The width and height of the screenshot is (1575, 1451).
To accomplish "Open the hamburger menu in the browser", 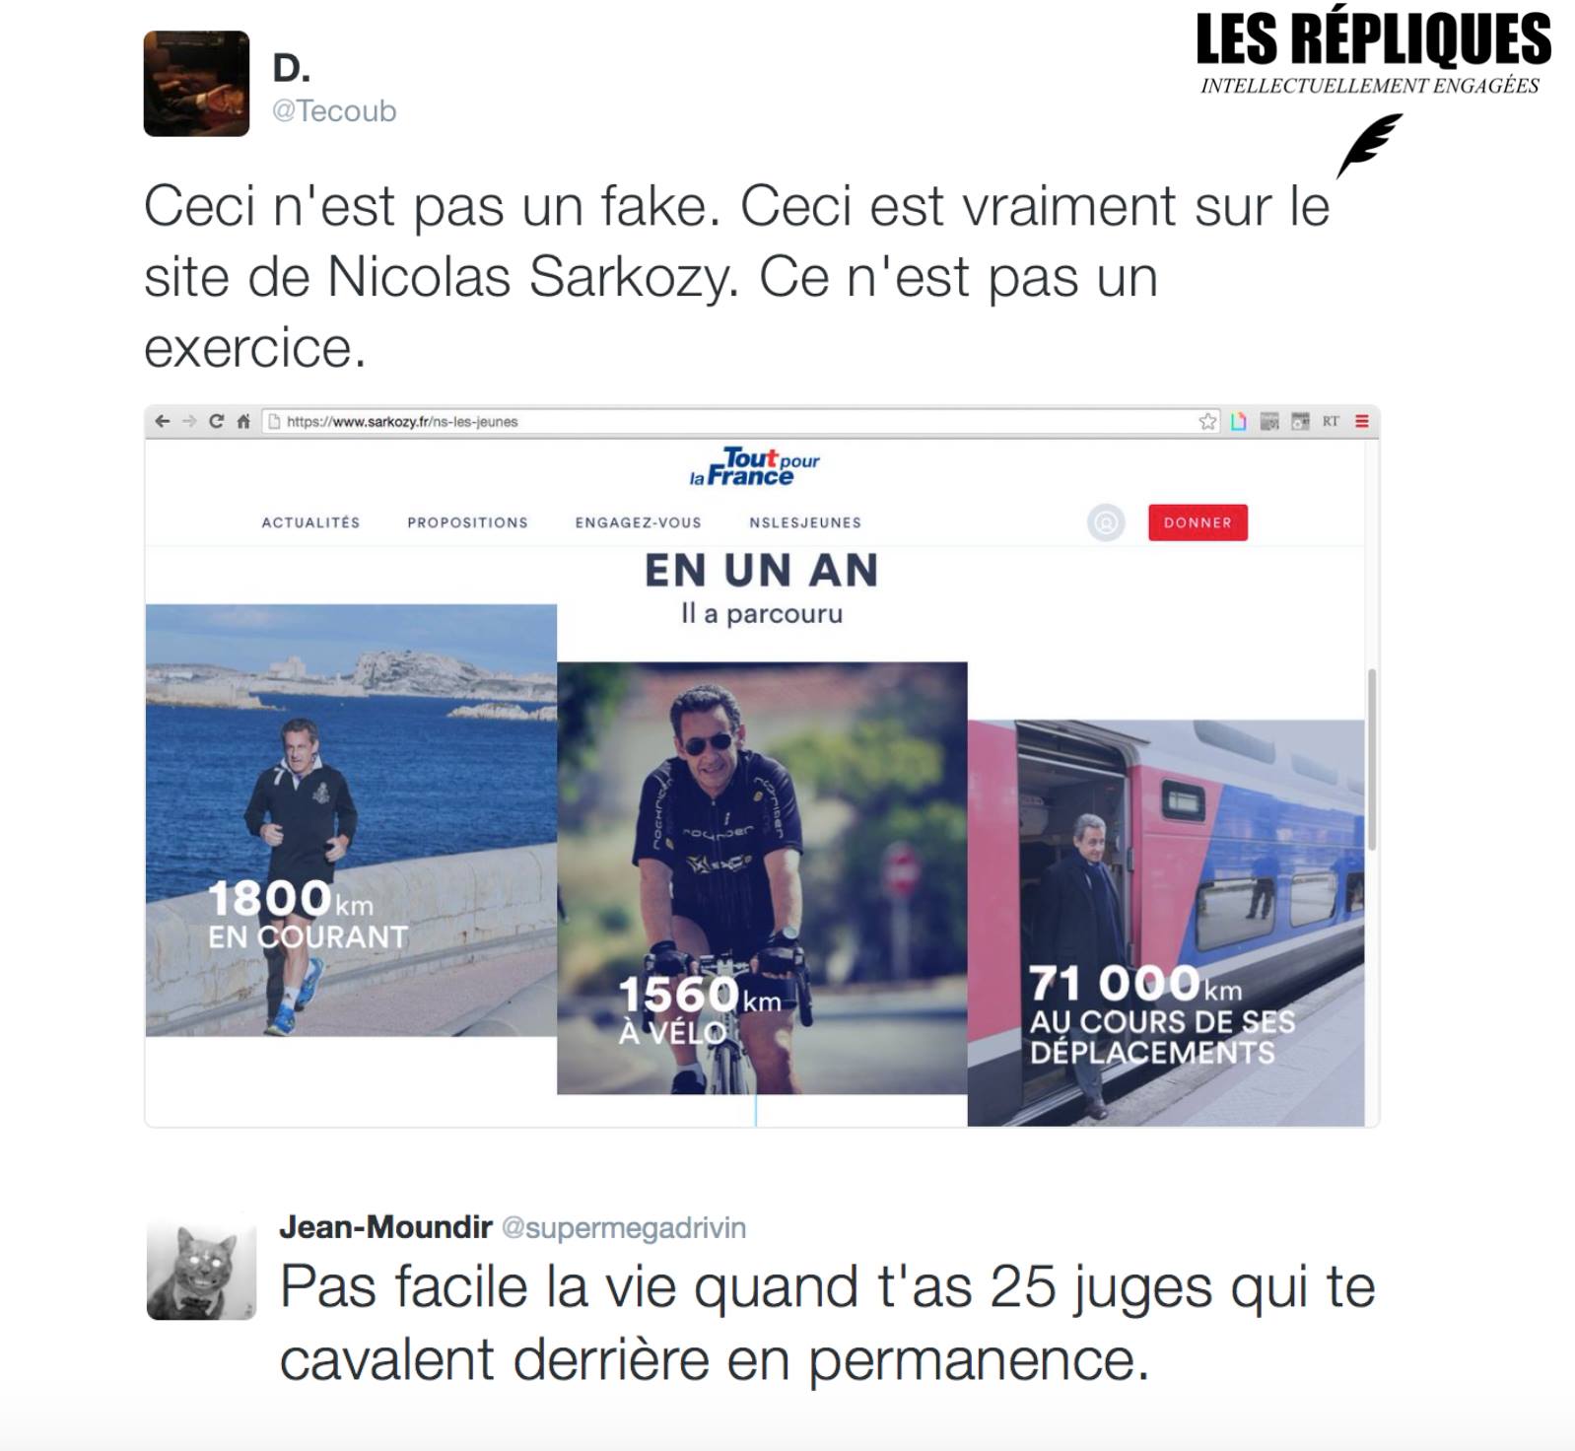I will tap(1361, 421).
